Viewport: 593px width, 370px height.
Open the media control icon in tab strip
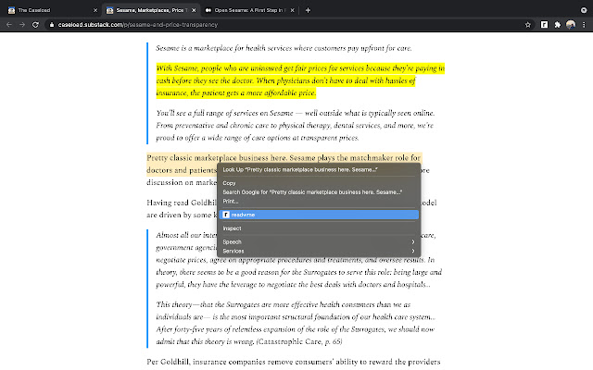click(x=584, y=10)
